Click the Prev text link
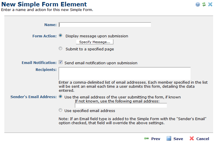216x143 pixels. point(156,139)
